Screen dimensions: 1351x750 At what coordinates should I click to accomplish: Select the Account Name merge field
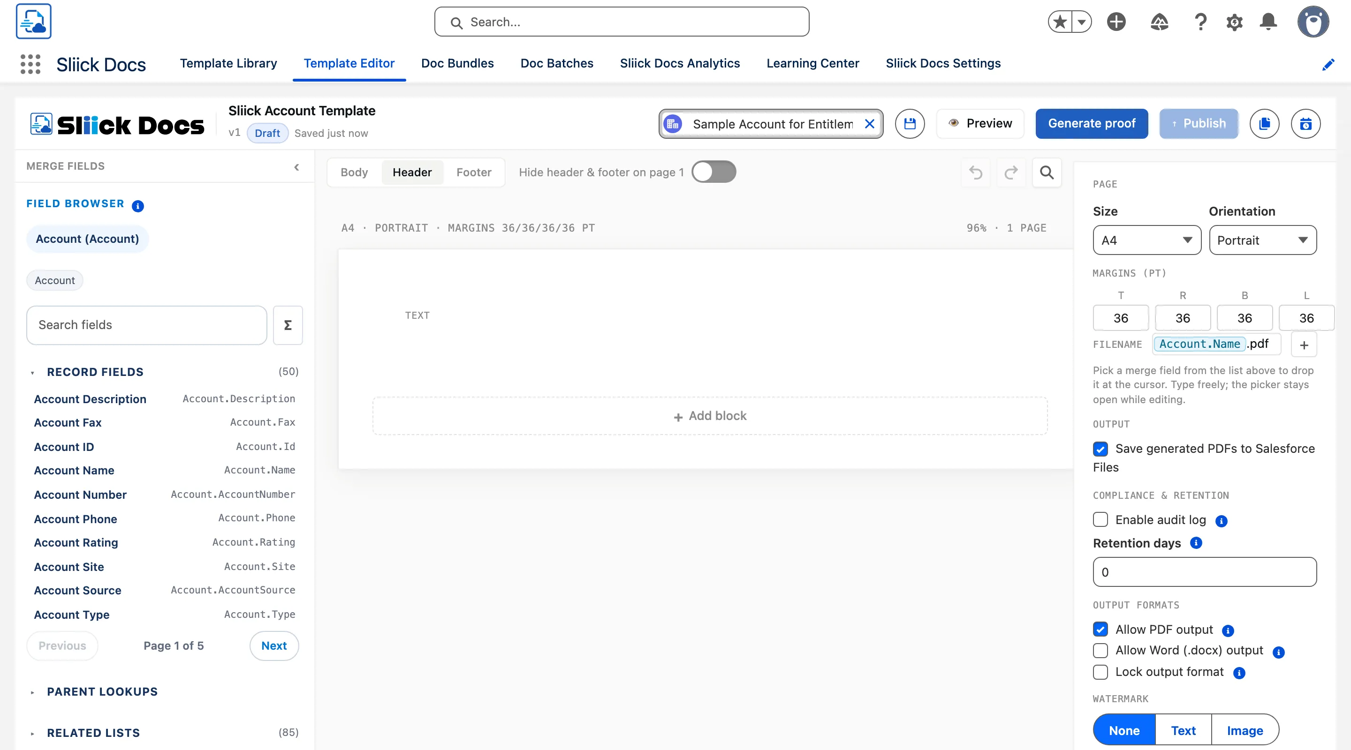pos(165,470)
